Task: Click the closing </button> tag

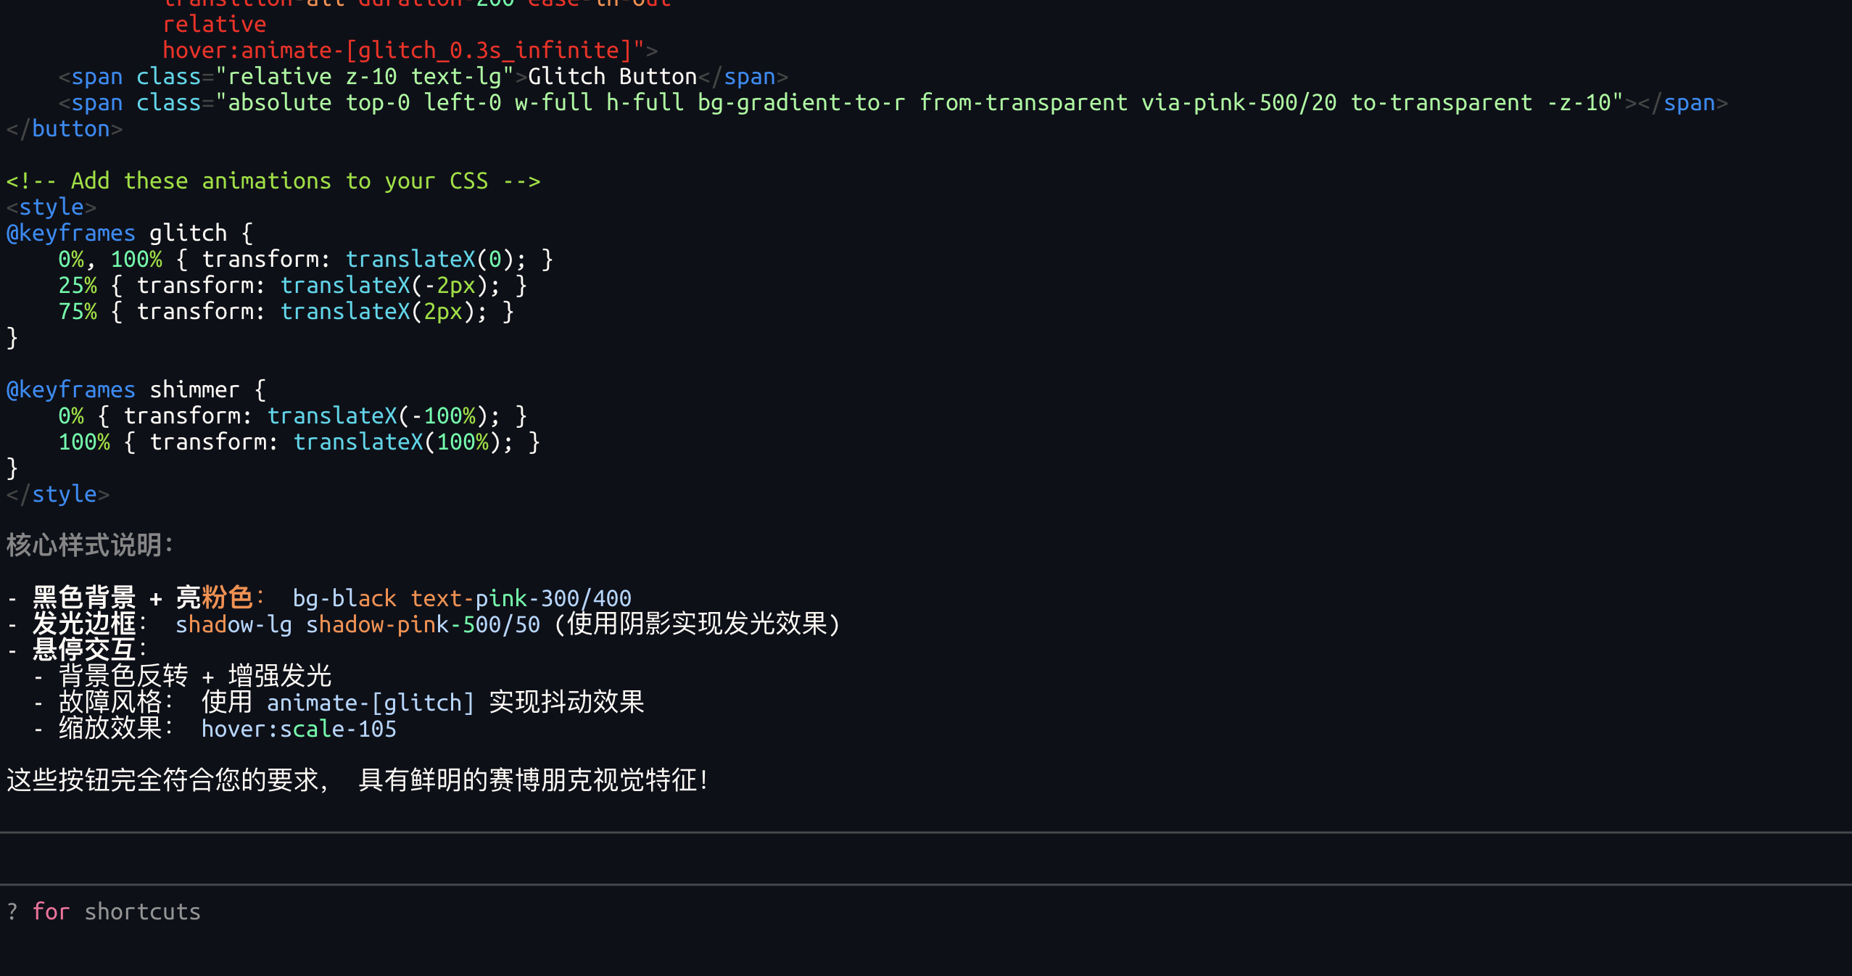Action: [64, 129]
